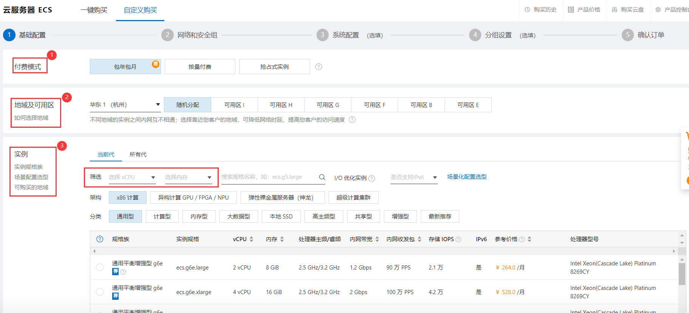Sort by 内网带宽 using its sort arrows
689x313 pixels.
click(377, 239)
